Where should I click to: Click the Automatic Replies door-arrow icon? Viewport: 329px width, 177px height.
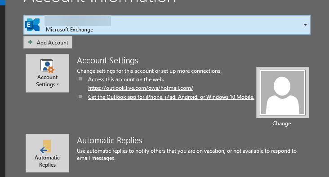tap(45, 146)
